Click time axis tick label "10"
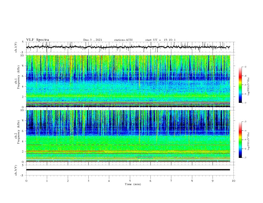The image size is (263, 203). (x=233, y=181)
